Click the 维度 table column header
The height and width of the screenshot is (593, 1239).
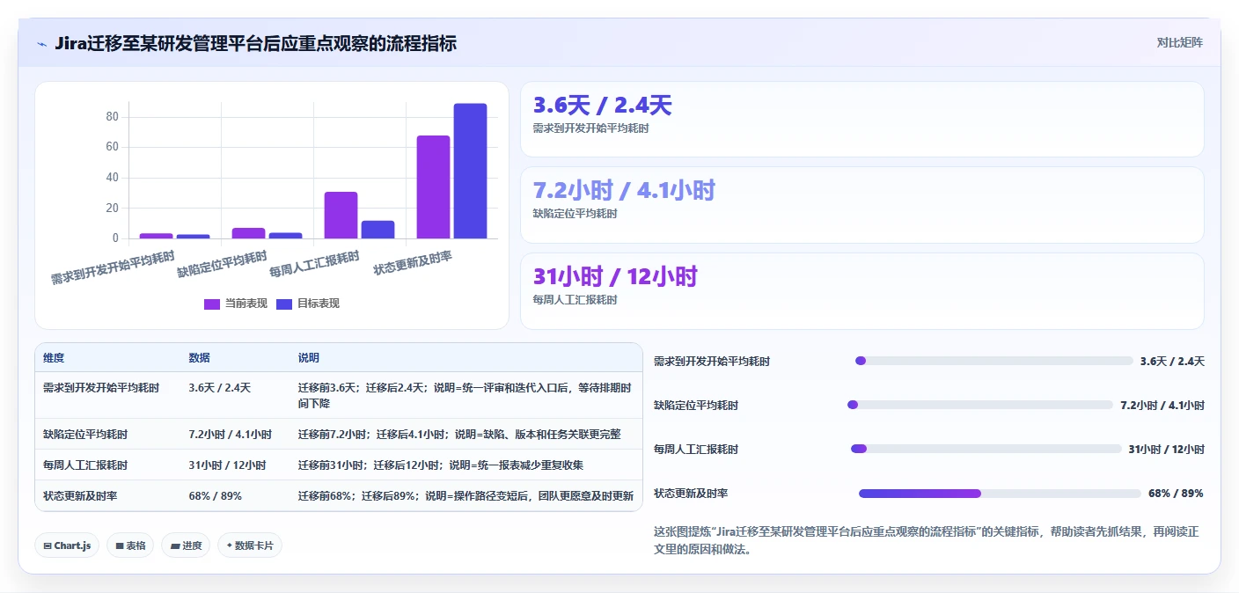pos(54,358)
